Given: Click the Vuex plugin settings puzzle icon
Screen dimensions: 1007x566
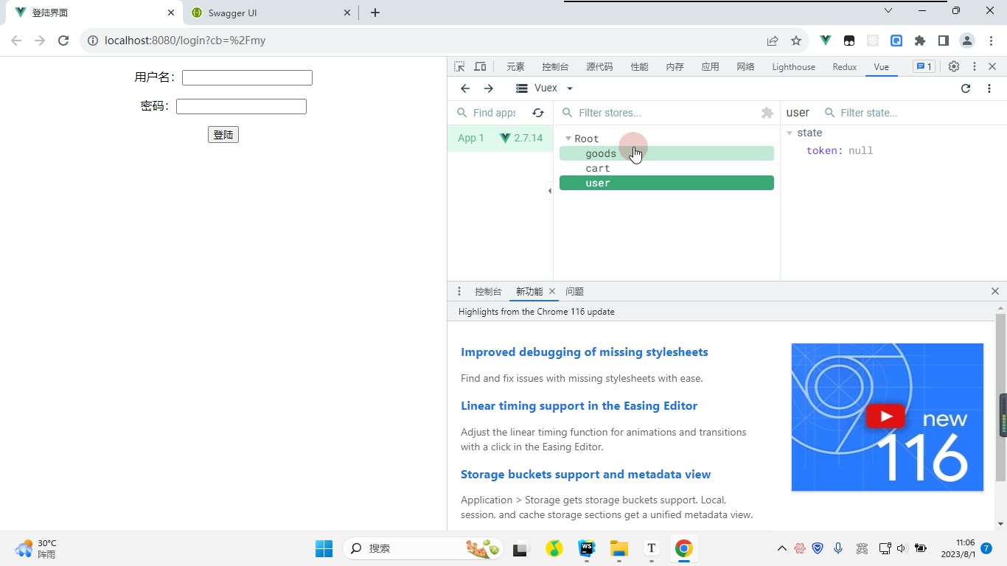Looking at the screenshot, I should [x=767, y=113].
